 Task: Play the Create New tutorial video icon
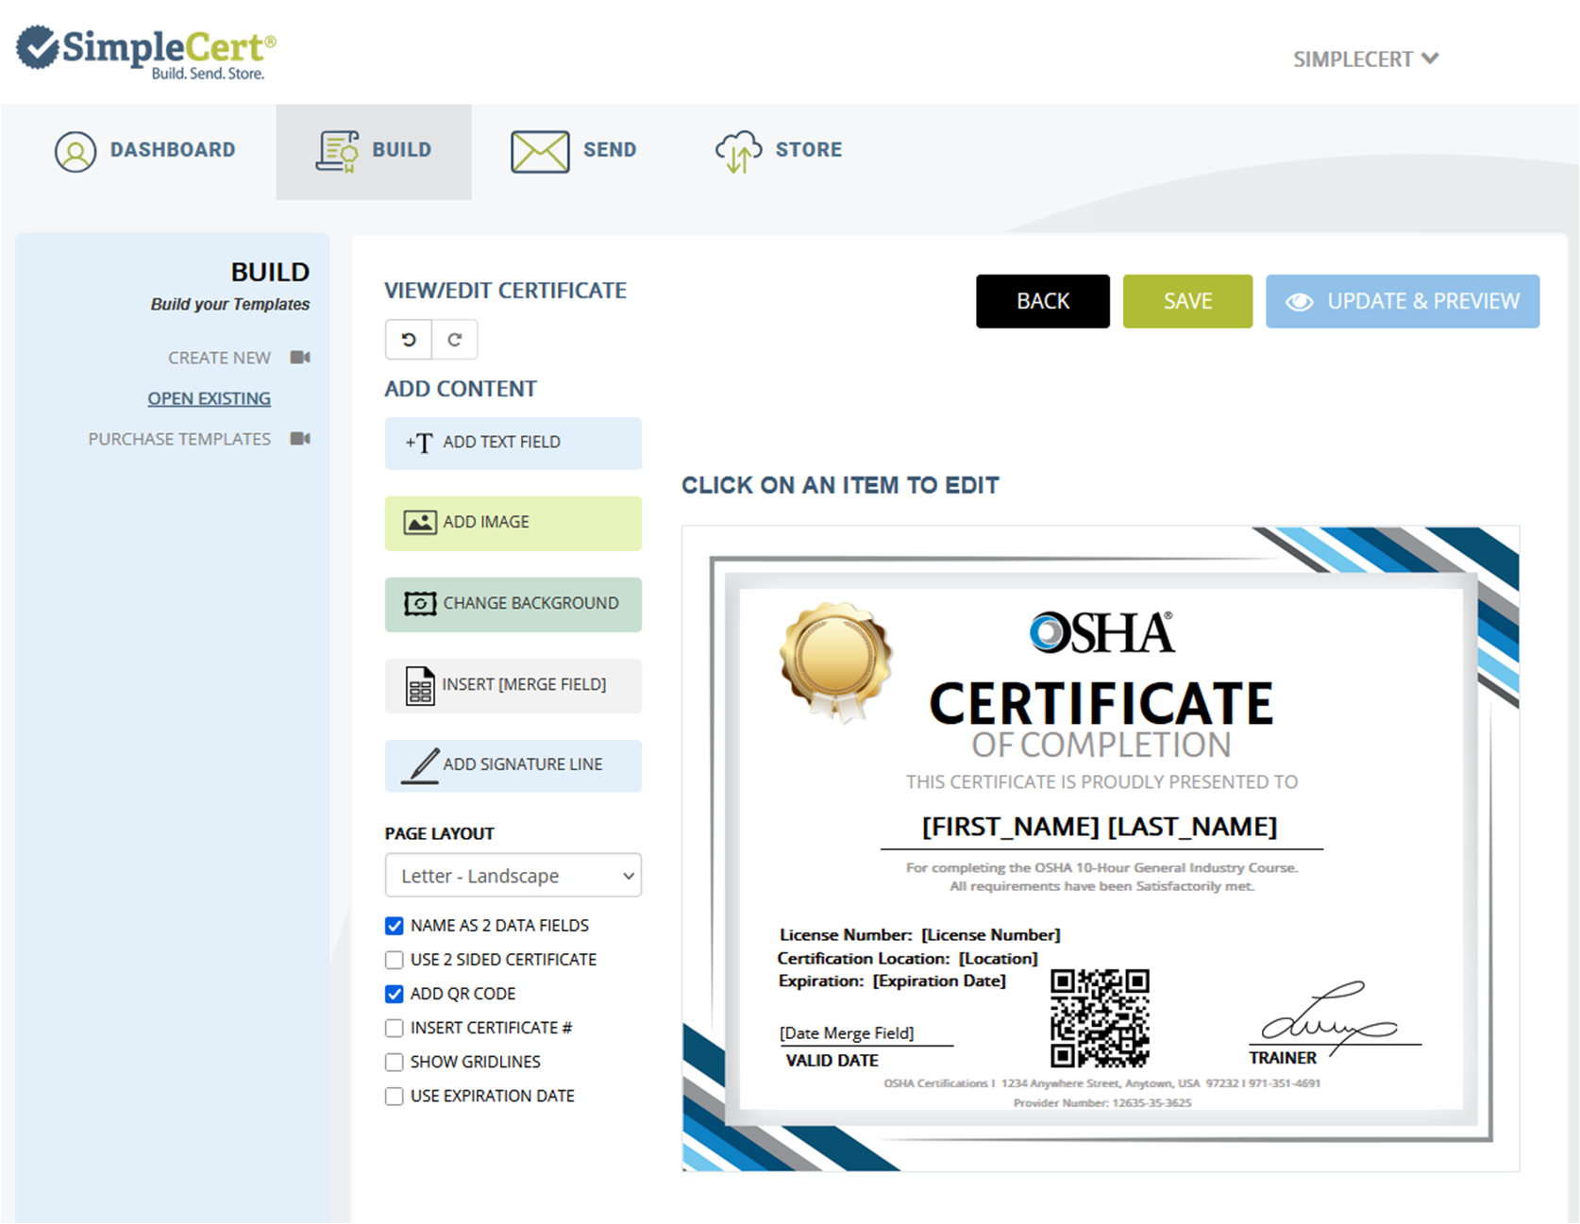pos(299,358)
